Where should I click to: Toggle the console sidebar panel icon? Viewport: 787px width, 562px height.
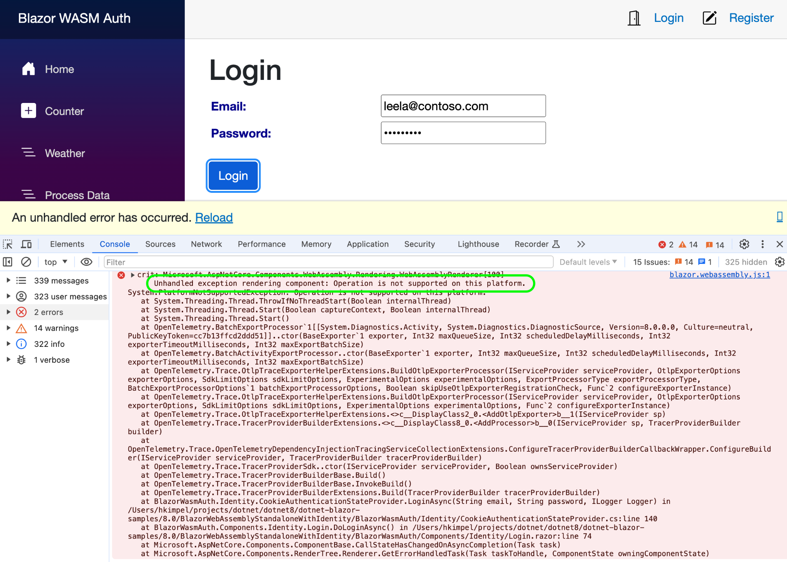[x=8, y=262]
